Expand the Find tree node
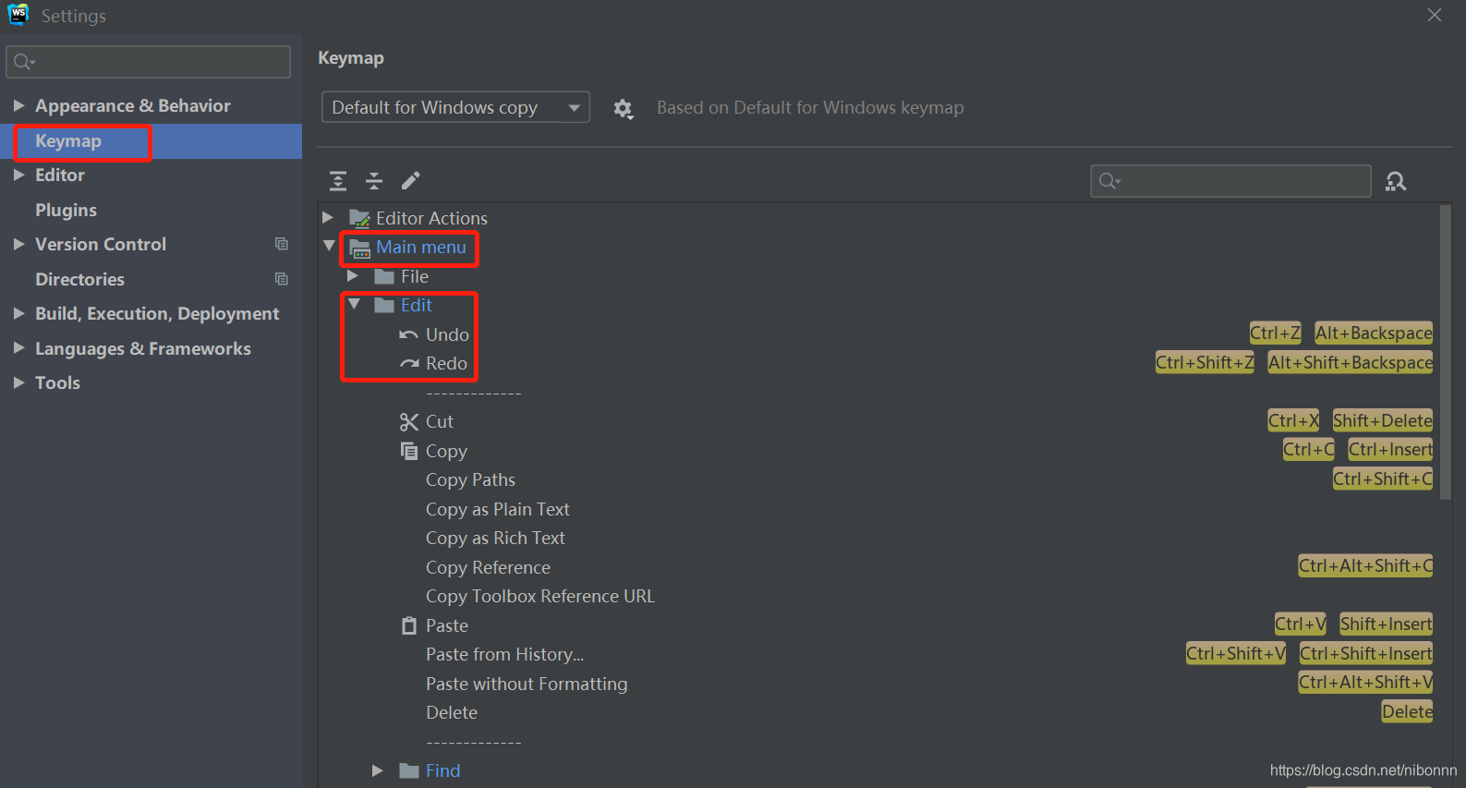Viewport: 1466px width, 788px height. click(377, 770)
